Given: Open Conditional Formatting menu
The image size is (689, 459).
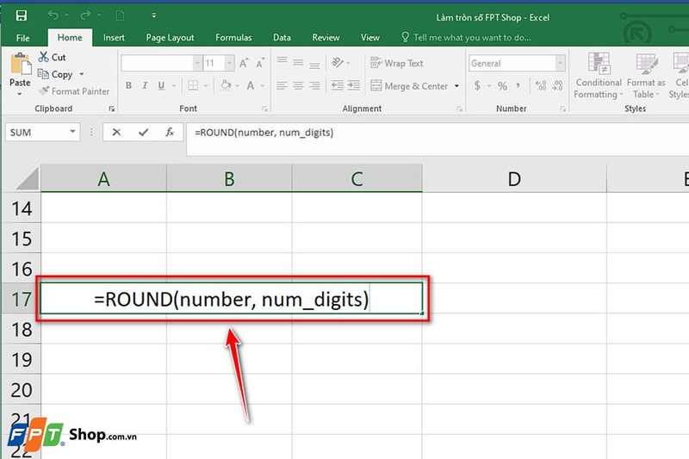Looking at the screenshot, I should click(599, 76).
